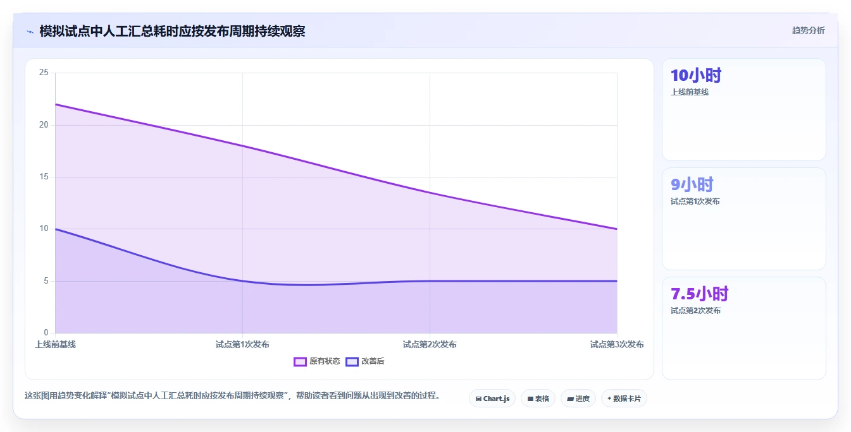Click the description text below the chart
This screenshot has width=851, height=432.
point(232,396)
